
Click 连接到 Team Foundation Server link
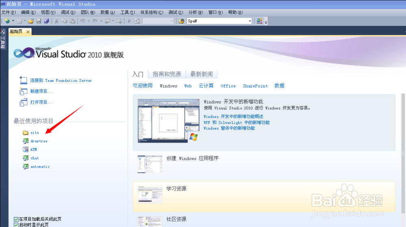pos(61,80)
